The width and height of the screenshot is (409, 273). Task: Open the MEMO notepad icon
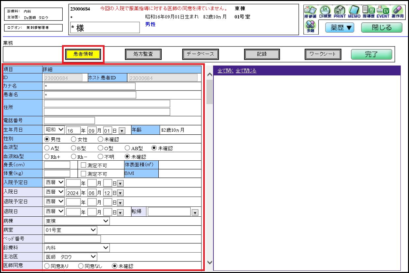coord(354,12)
